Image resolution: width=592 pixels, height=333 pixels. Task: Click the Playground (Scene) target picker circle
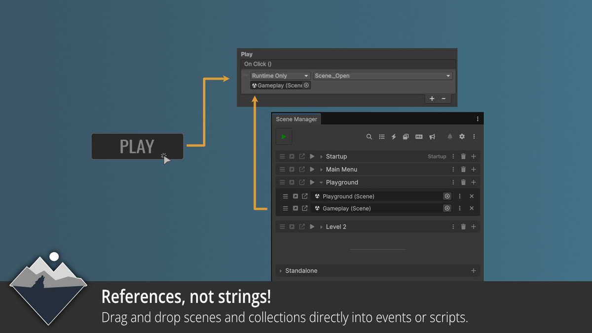point(447,196)
